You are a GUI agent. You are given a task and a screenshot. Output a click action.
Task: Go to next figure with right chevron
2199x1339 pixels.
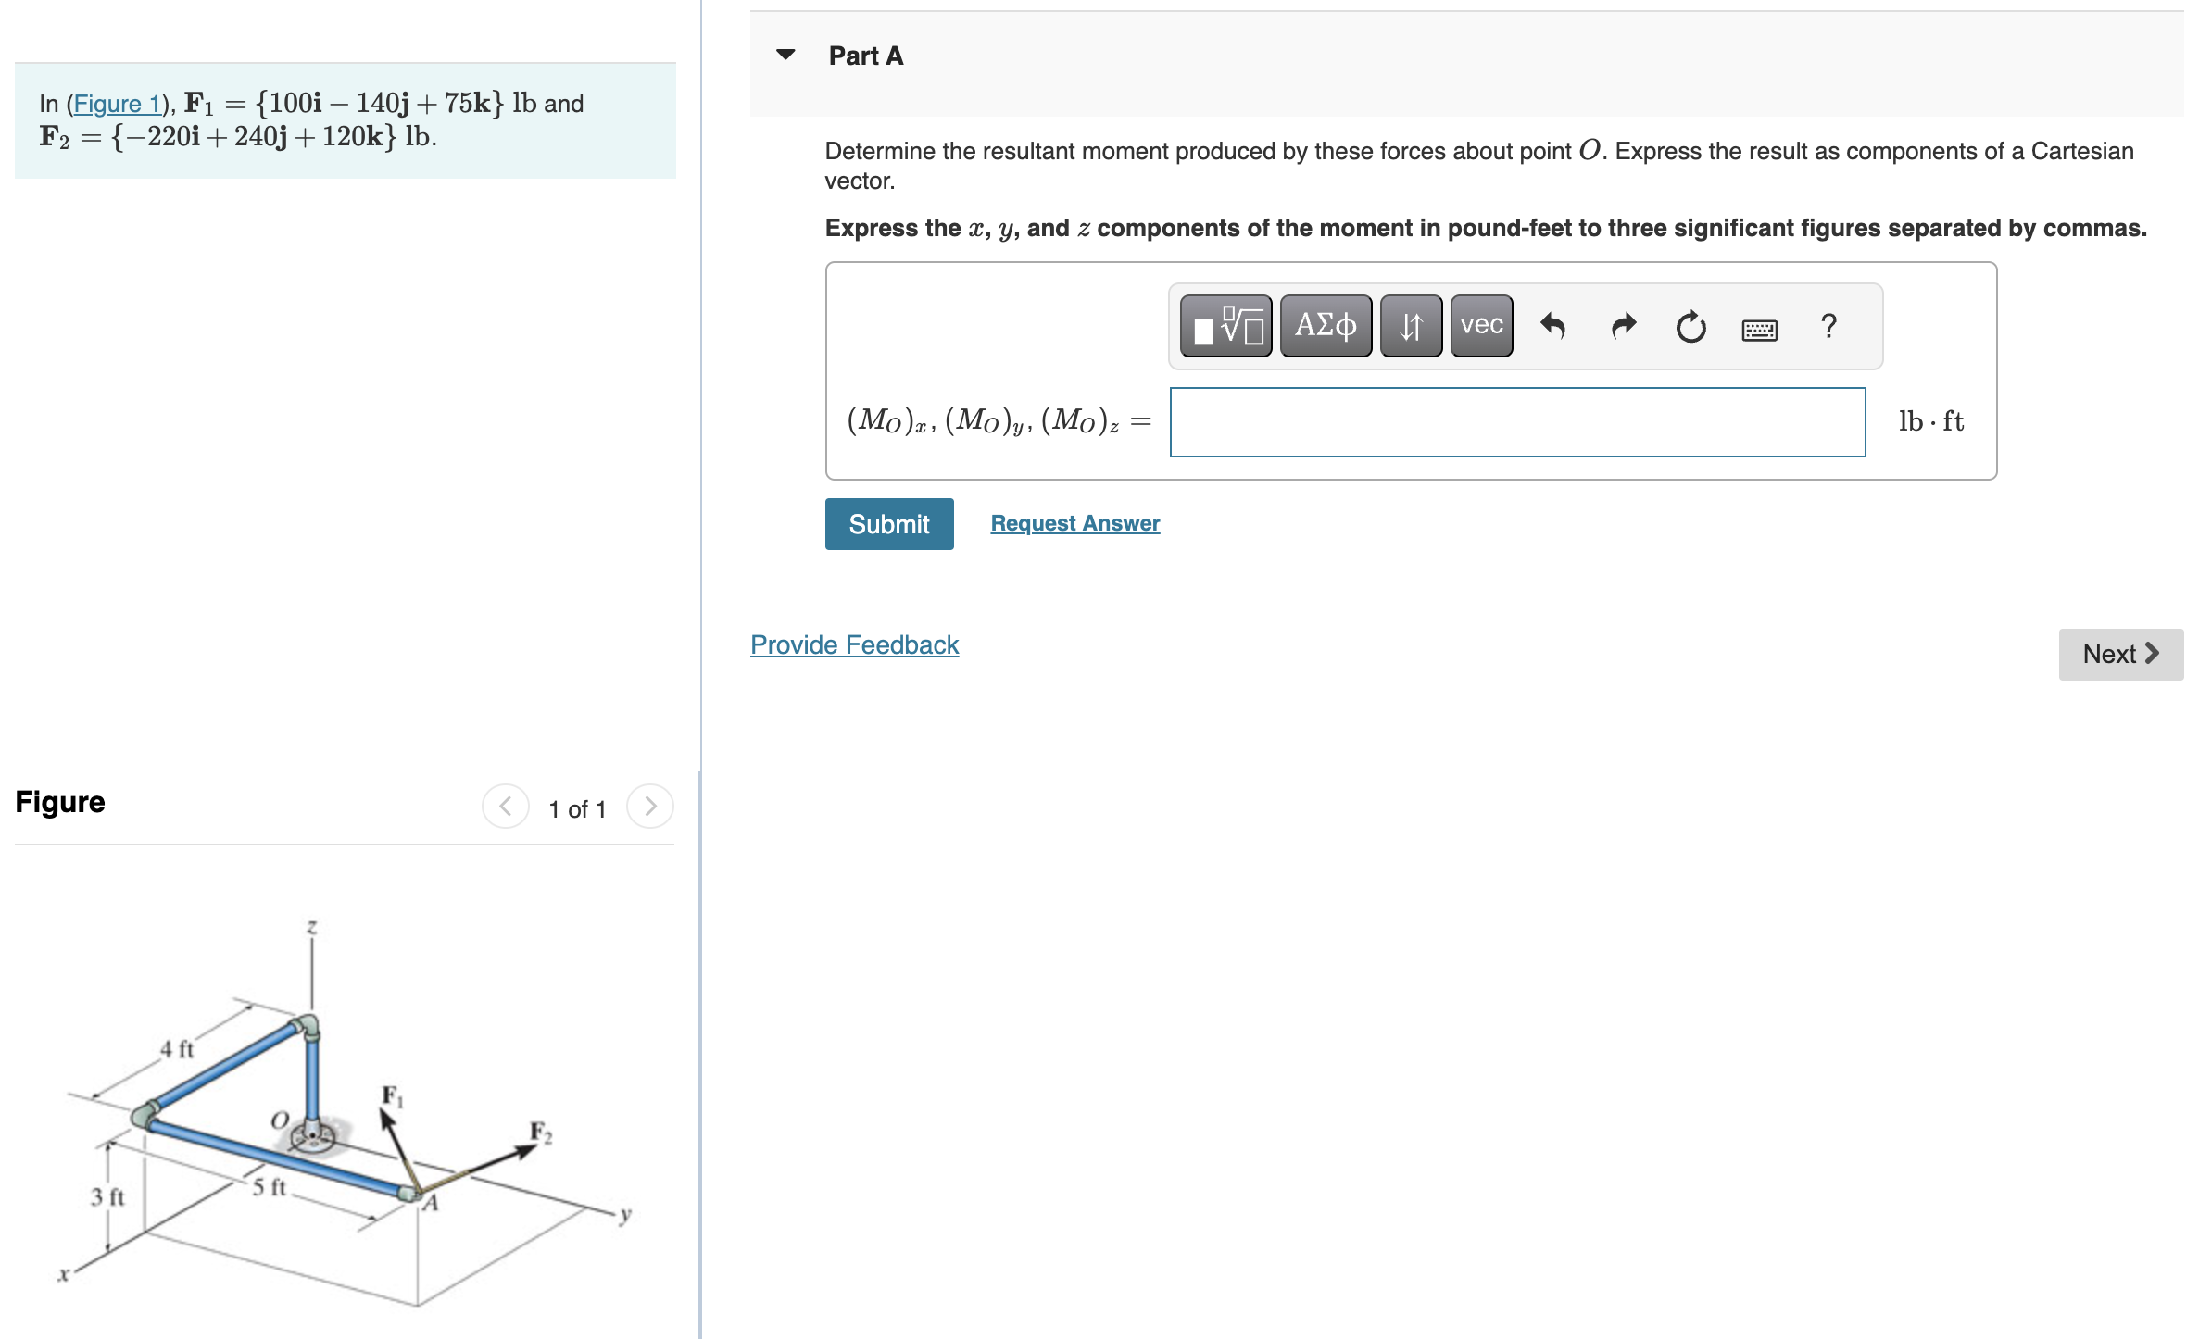(x=651, y=806)
